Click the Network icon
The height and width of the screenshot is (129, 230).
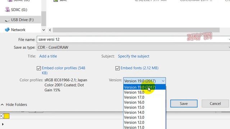[7, 29]
